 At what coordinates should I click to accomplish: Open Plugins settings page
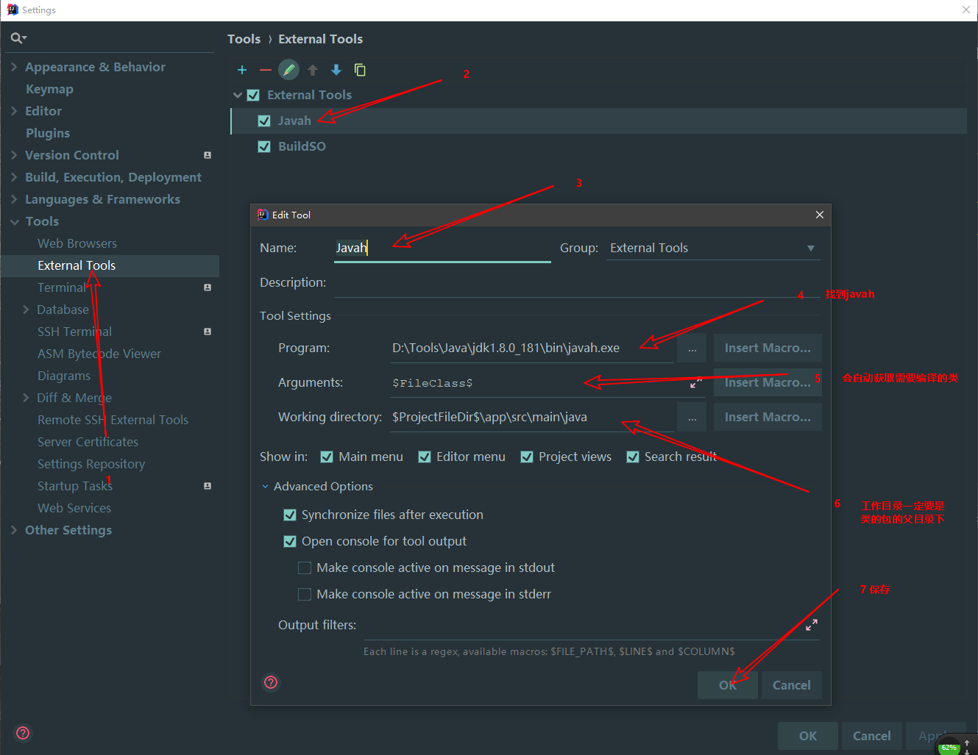48,133
